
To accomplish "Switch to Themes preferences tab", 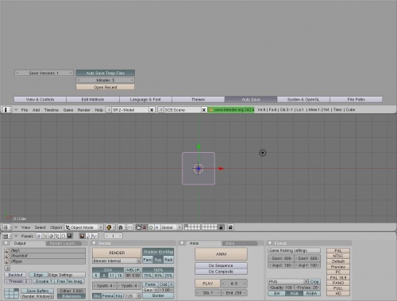I will (x=198, y=100).
